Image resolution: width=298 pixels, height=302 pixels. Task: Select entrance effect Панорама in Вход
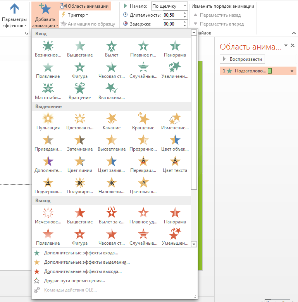175,49
